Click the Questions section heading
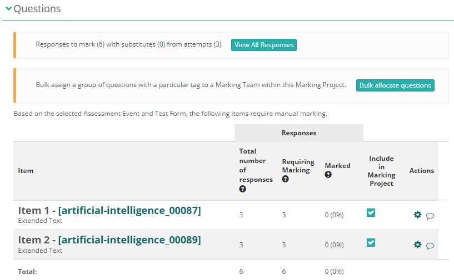 point(37,9)
